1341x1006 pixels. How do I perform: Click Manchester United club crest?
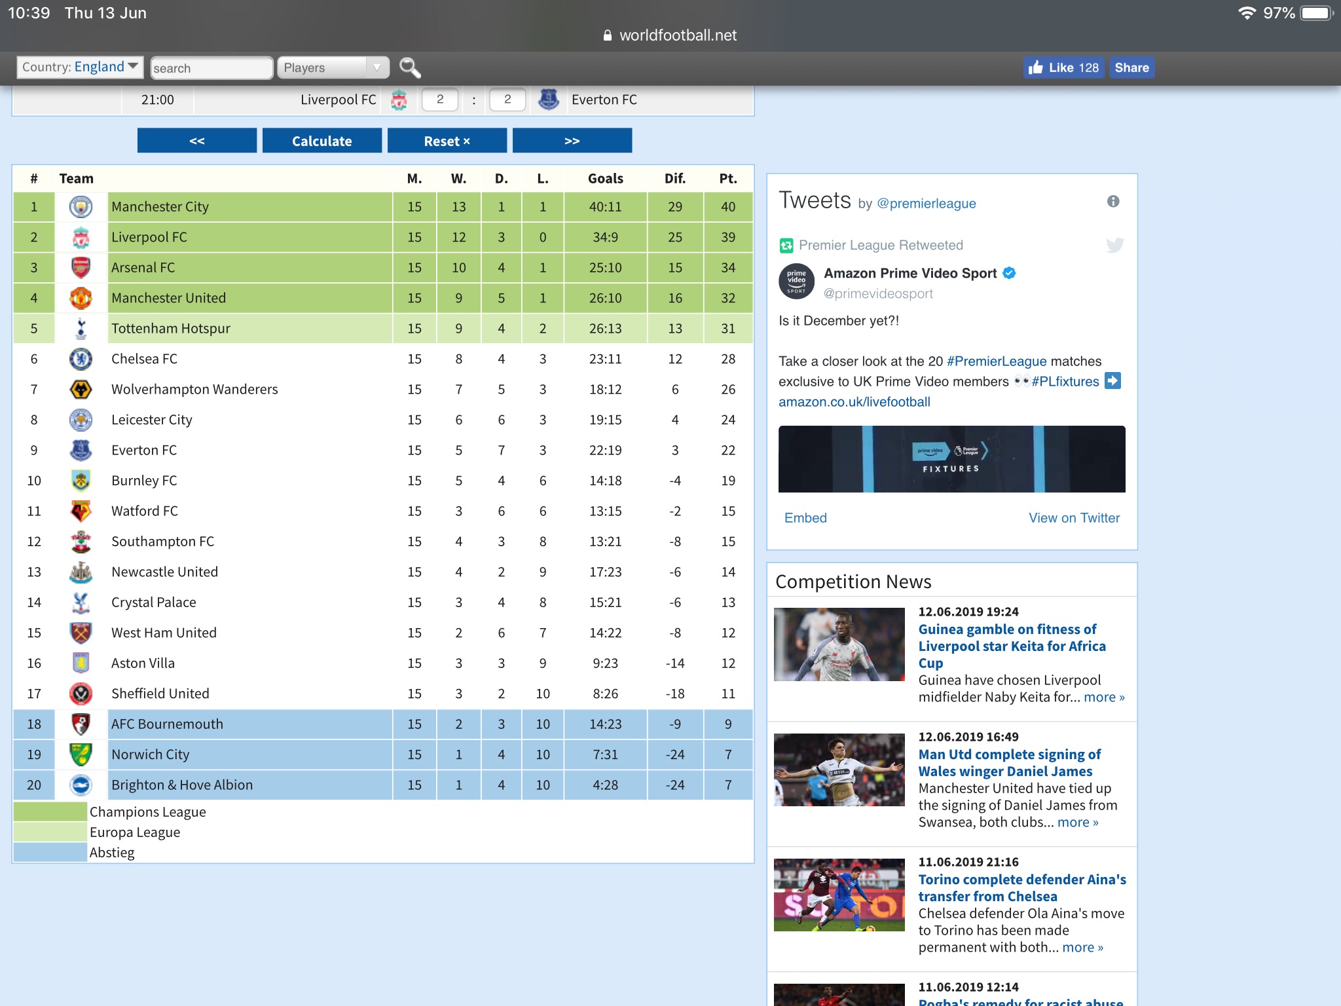[x=81, y=298]
